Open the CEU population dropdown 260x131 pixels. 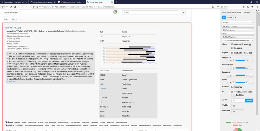click(x=238, y=41)
